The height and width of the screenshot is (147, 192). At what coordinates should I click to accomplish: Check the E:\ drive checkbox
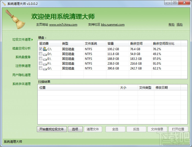[40, 58]
